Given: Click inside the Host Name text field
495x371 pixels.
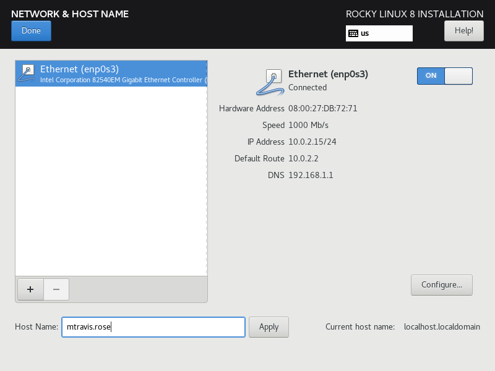Looking at the screenshot, I should pyautogui.click(x=153, y=327).
